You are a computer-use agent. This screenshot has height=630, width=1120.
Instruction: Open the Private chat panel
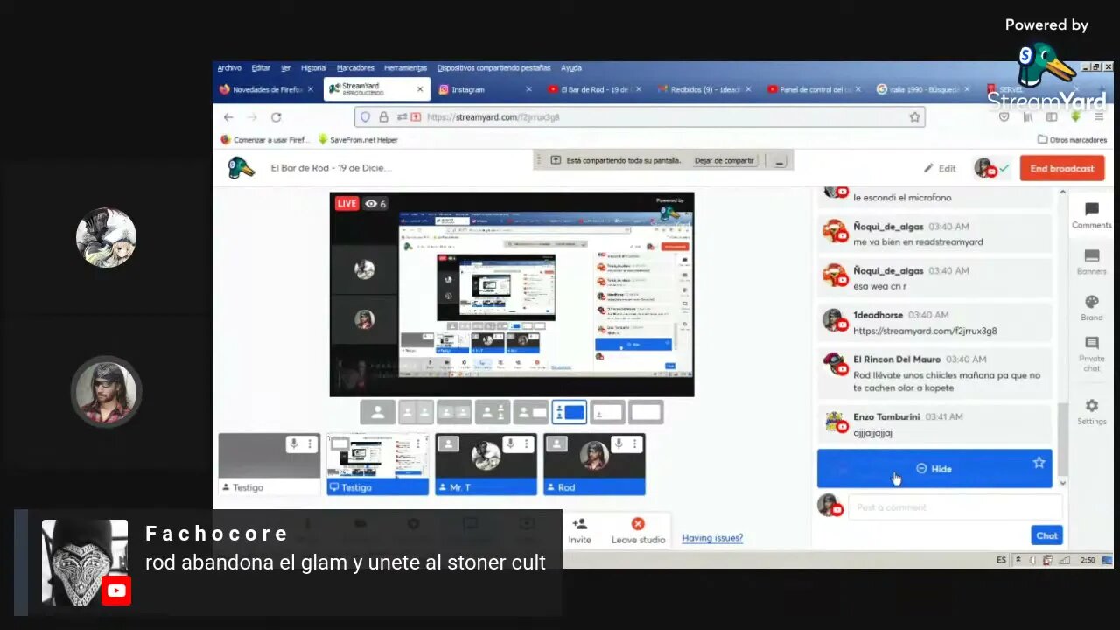1091,353
